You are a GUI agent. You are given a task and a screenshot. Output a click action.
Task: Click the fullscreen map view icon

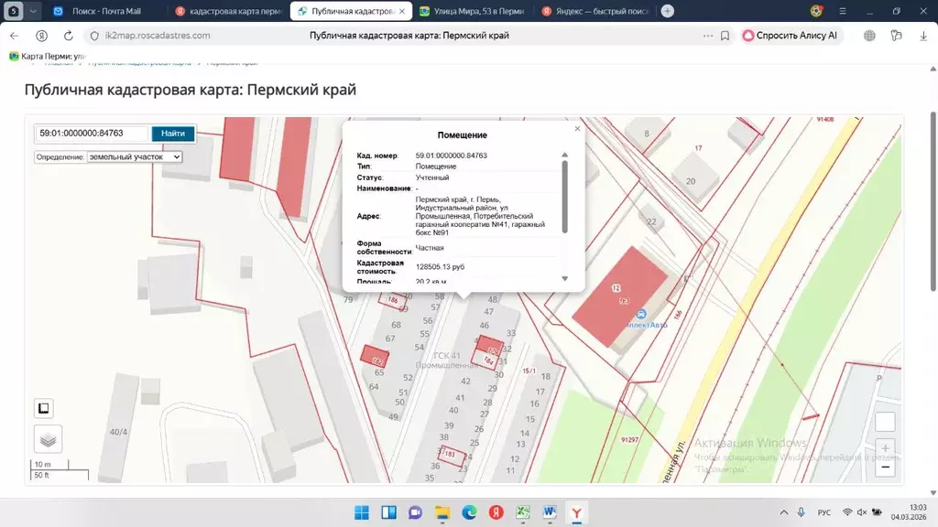(x=43, y=408)
